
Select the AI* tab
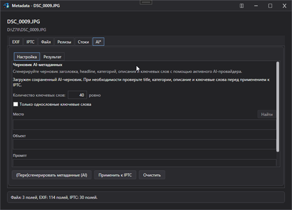(98, 42)
